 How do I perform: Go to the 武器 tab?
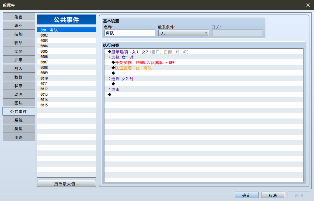click(x=19, y=51)
